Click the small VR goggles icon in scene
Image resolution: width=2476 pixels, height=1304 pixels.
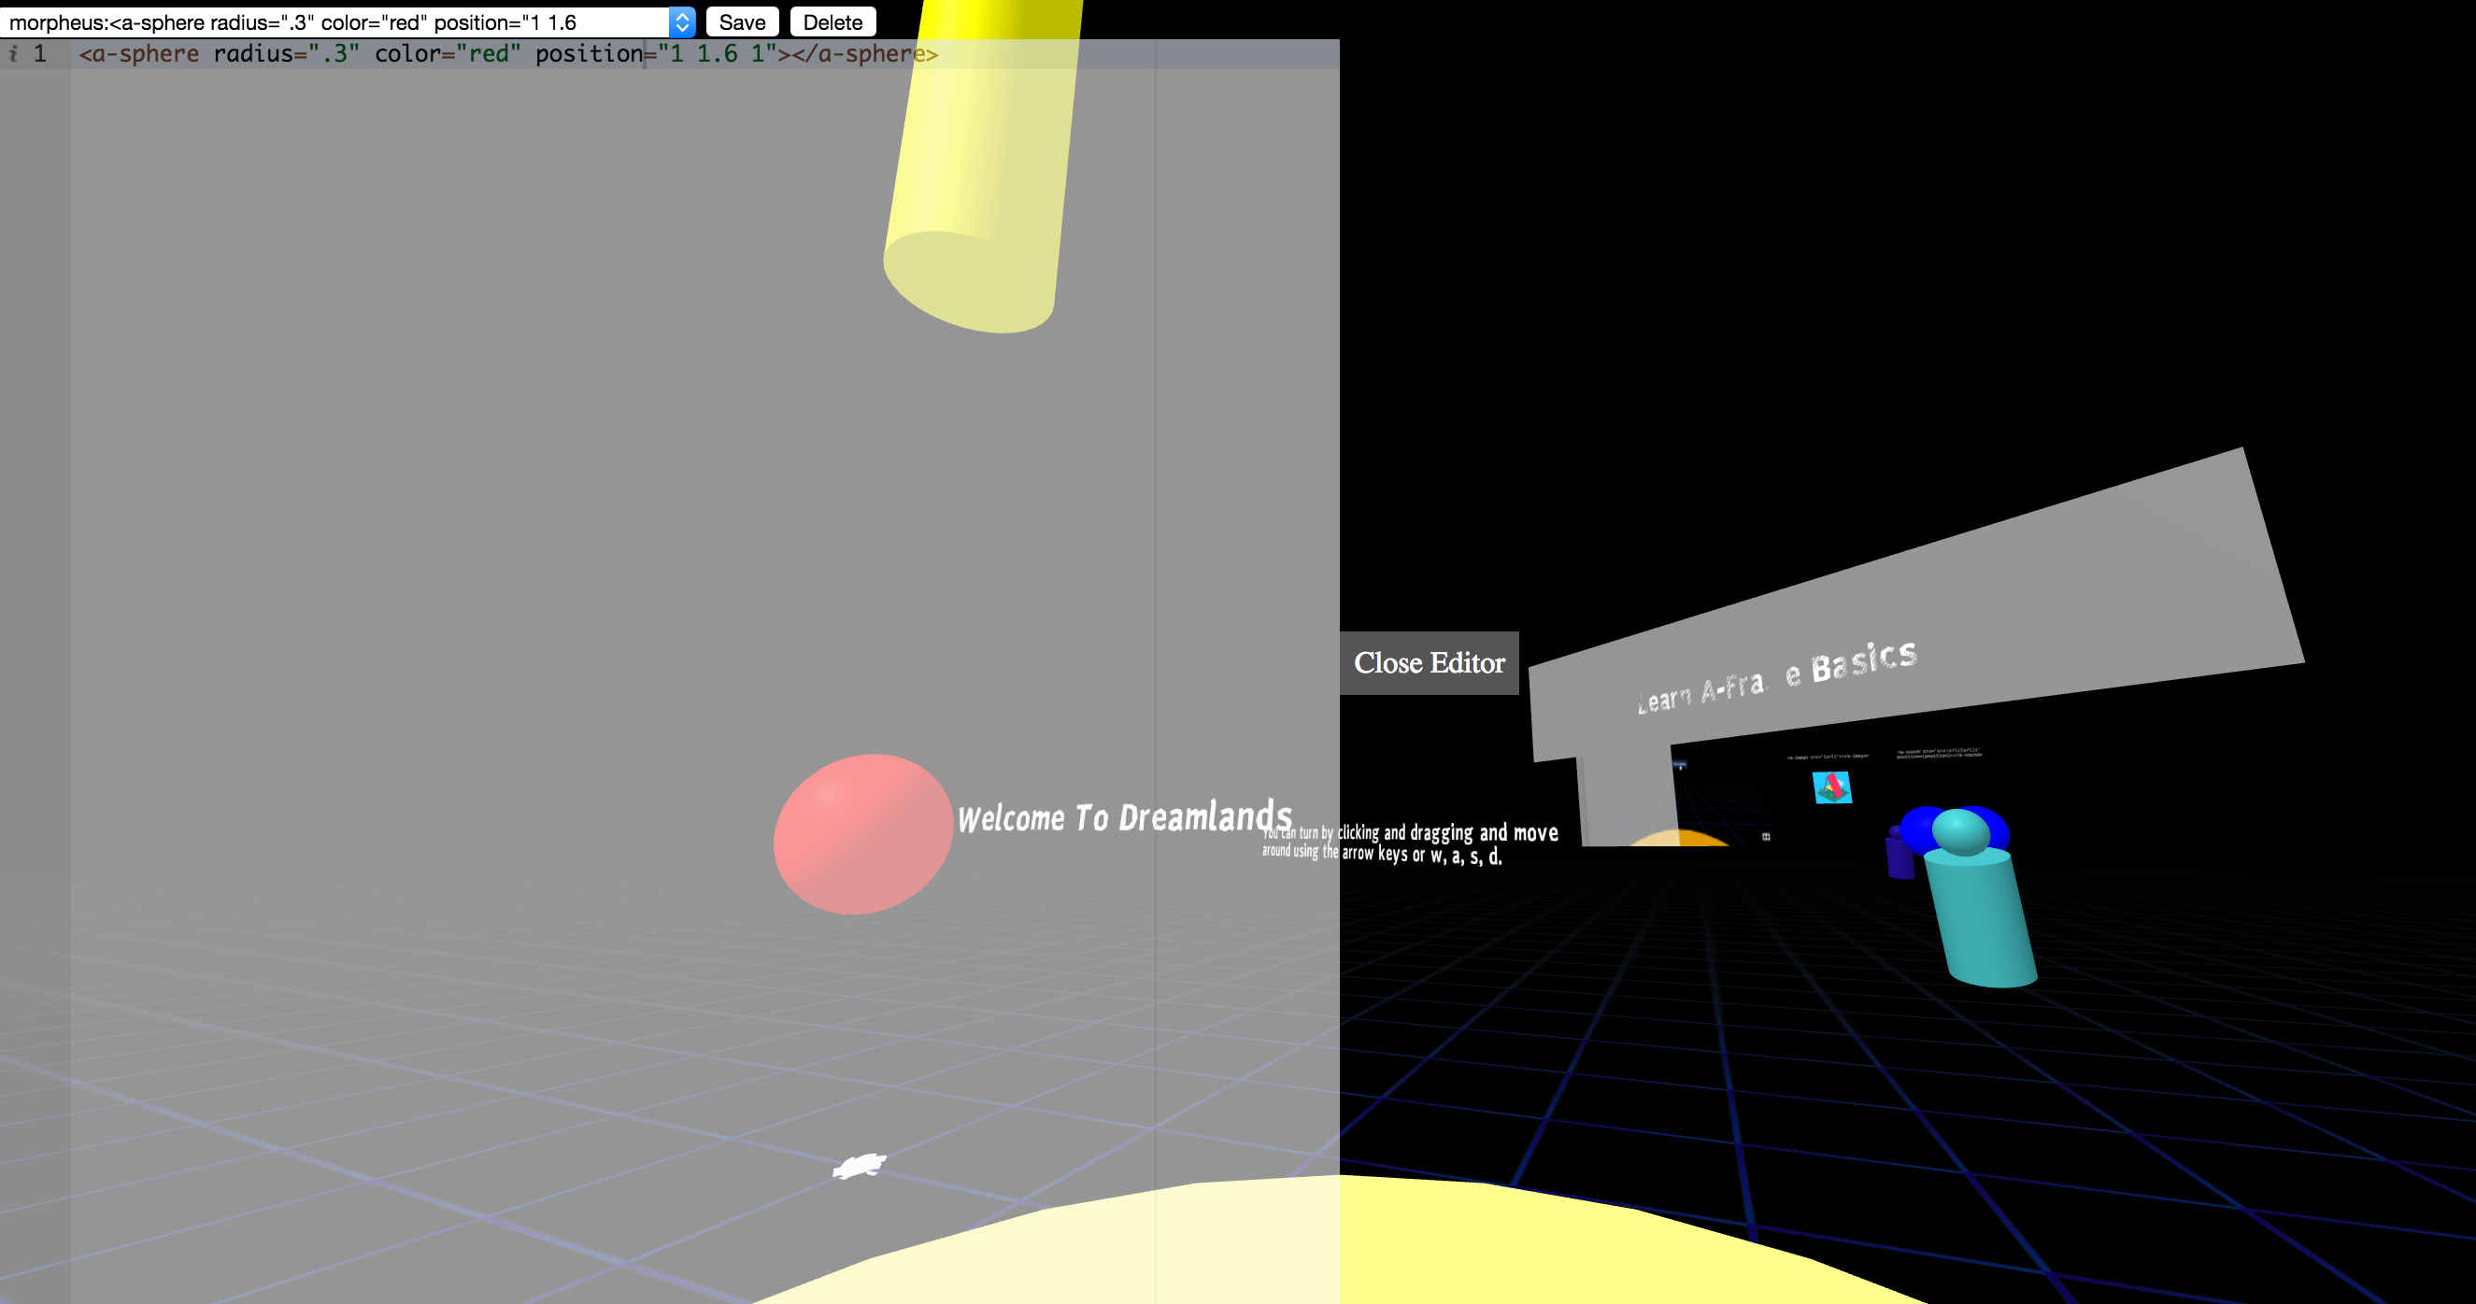coord(1766,837)
